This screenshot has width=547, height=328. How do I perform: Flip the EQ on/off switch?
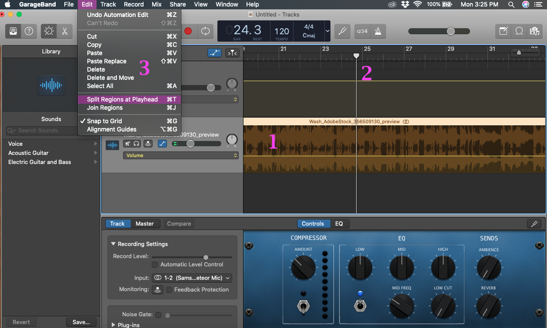coord(360,306)
